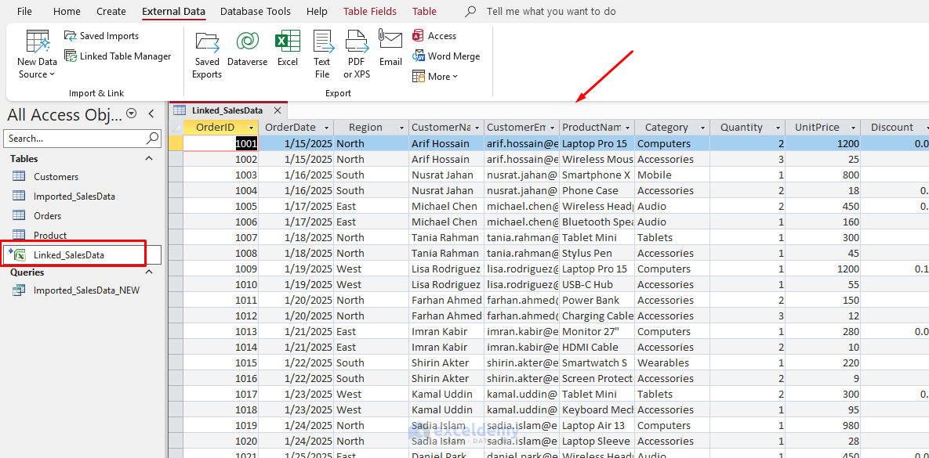
Task: Start Word Merge export
Action: point(446,56)
